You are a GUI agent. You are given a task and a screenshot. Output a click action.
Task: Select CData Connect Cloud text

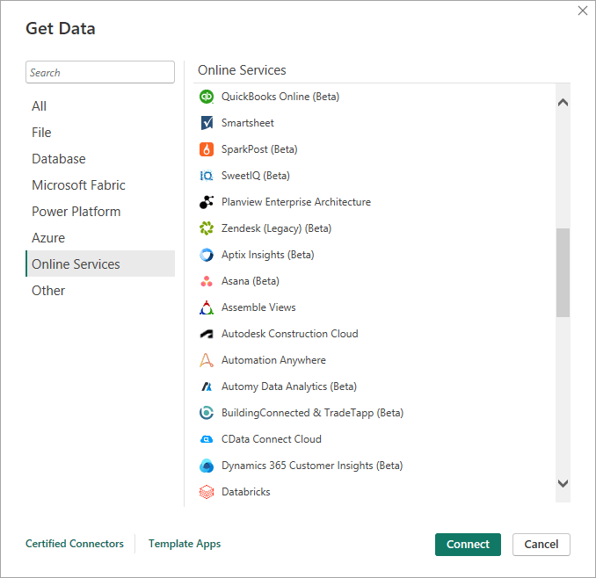click(272, 439)
